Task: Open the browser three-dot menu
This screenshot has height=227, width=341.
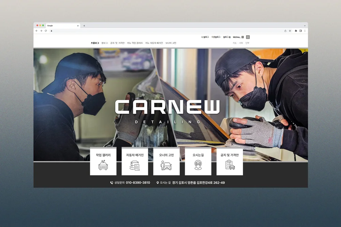Action: [305, 31]
